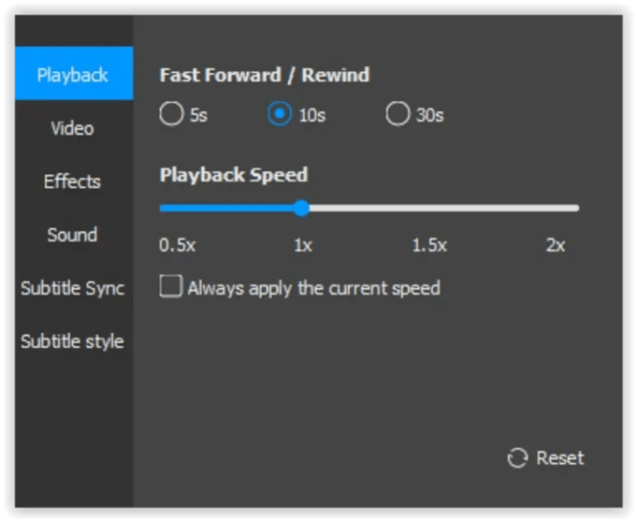Click the Reset text label
The width and height of the screenshot is (636, 521).
[x=560, y=458]
